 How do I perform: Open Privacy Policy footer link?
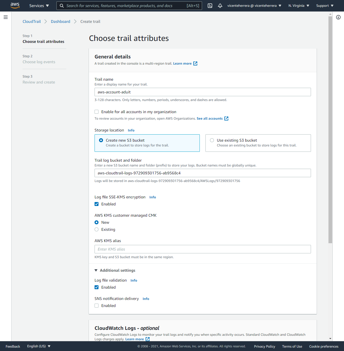click(264, 346)
